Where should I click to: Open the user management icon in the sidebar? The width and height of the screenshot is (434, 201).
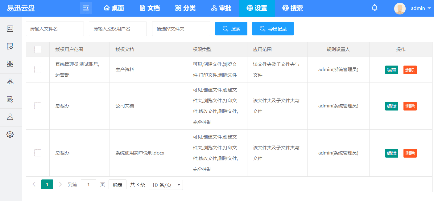coord(10,117)
